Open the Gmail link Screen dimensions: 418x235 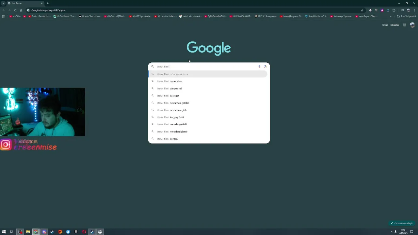385,25
